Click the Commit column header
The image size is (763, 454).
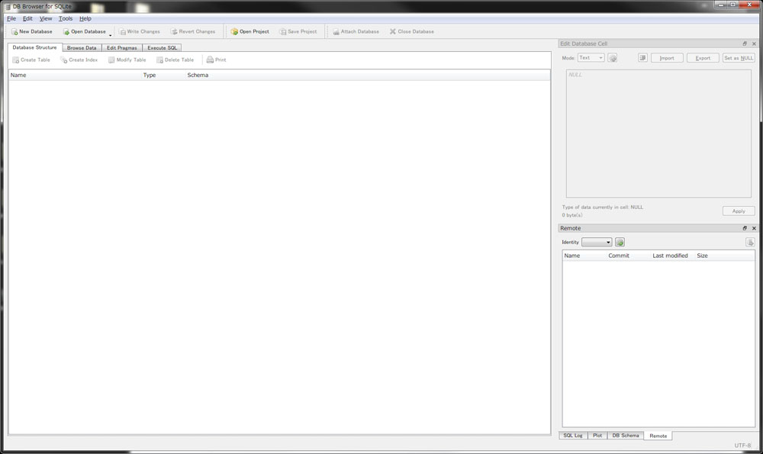629,256
